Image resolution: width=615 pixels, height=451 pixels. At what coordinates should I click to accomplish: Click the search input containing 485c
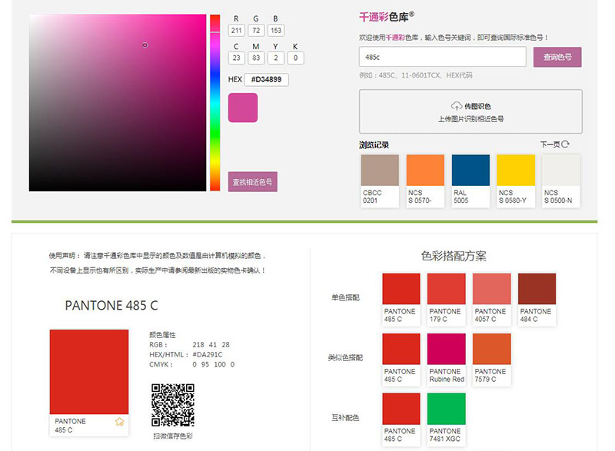pos(442,57)
